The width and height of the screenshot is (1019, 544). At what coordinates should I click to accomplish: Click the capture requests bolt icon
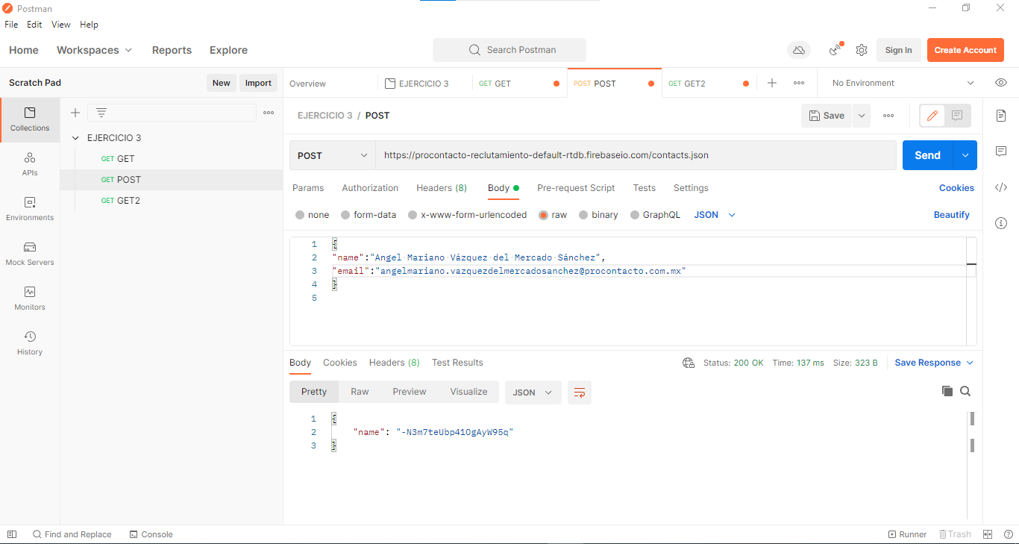point(833,50)
